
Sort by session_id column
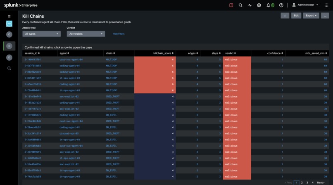(x=32, y=53)
